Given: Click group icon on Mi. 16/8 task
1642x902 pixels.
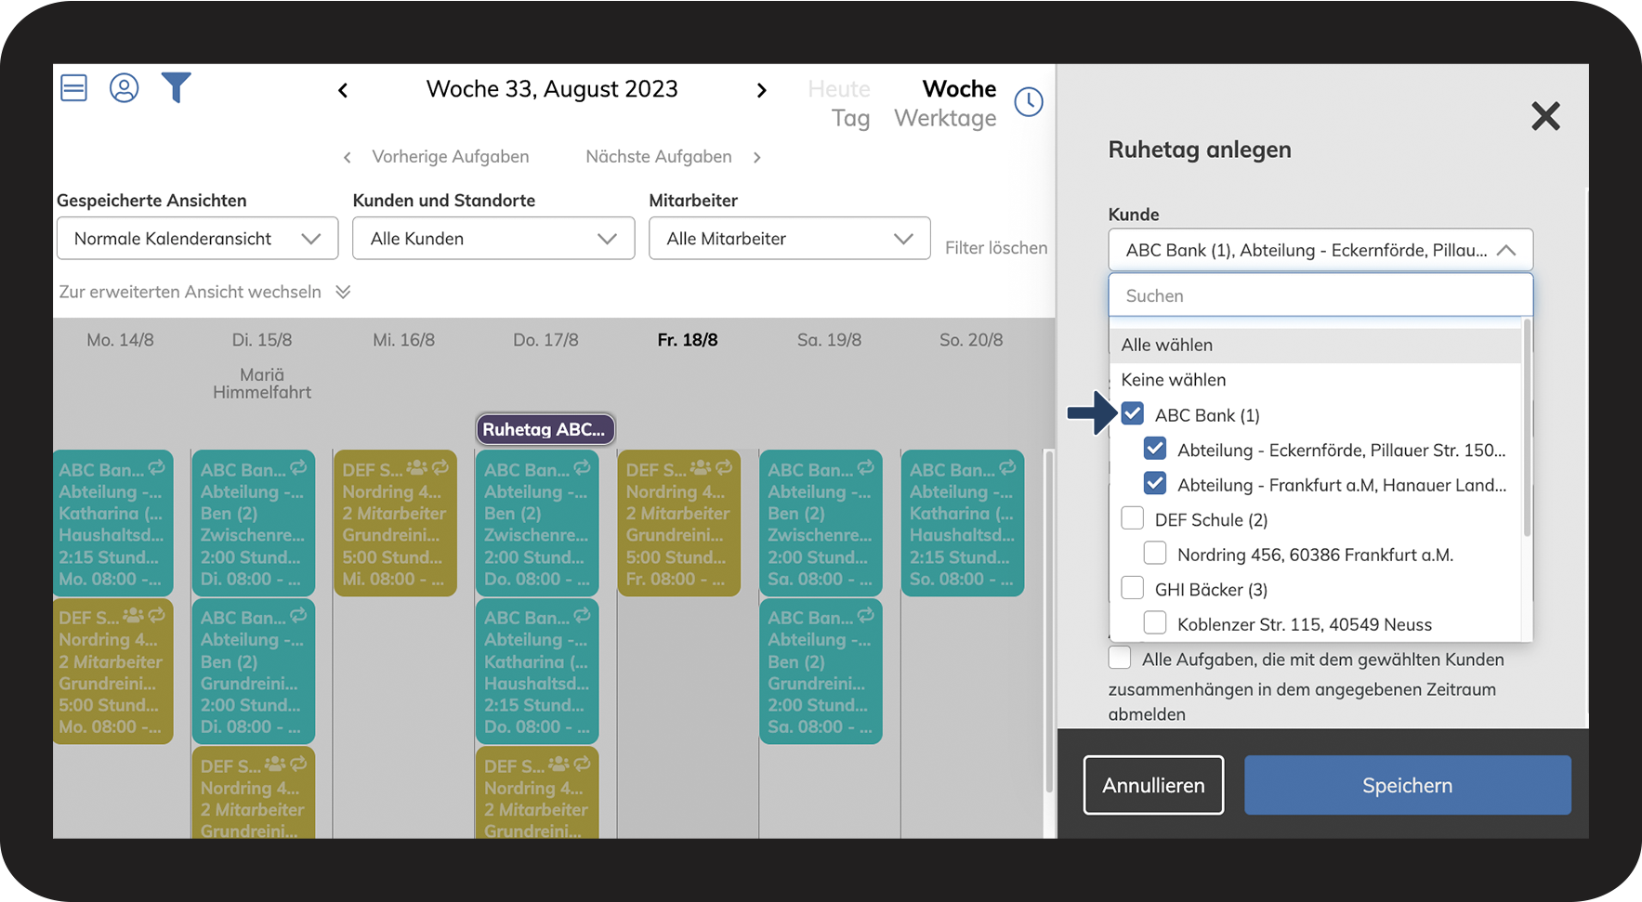Looking at the screenshot, I should click(x=417, y=467).
